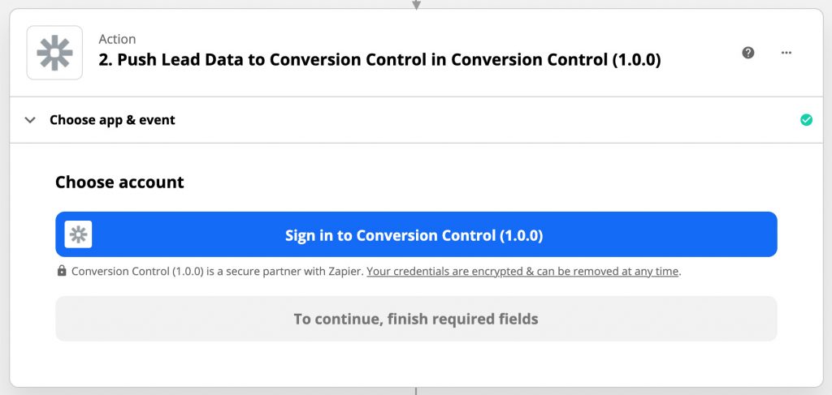Click the Conversion Control app icon in header
This screenshot has height=395, width=832.
tap(54, 53)
